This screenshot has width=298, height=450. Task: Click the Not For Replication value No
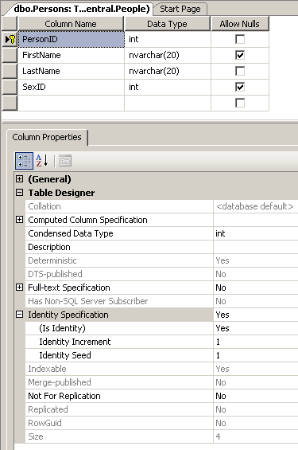pos(256,396)
